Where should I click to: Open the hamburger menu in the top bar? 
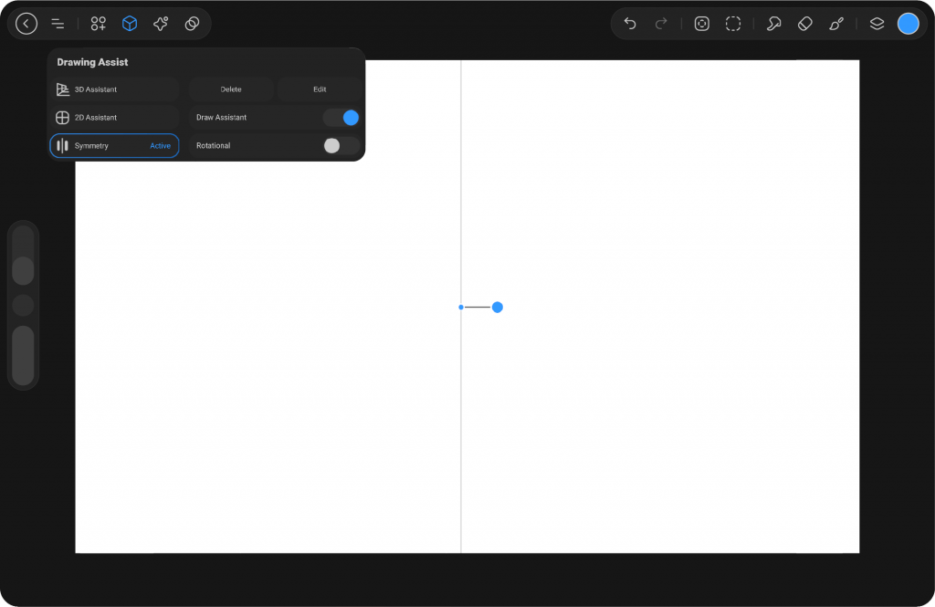click(x=58, y=24)
